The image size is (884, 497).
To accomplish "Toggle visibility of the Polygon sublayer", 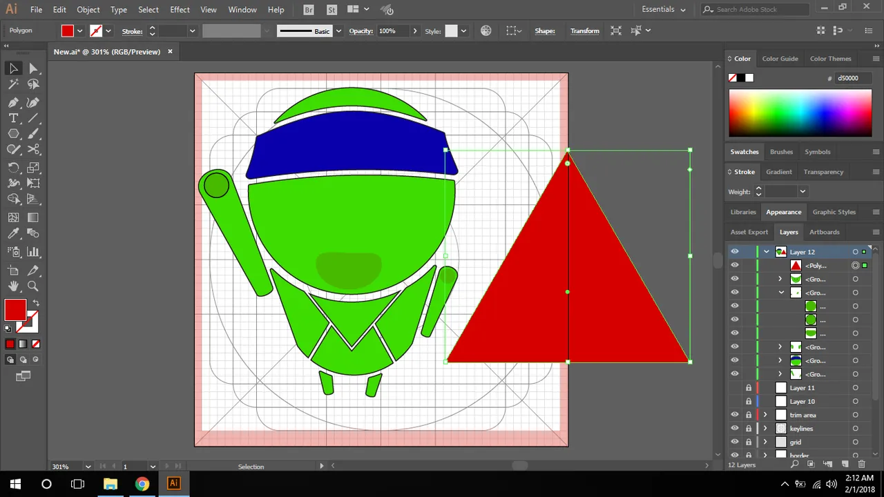I will (x=735, y=265).
